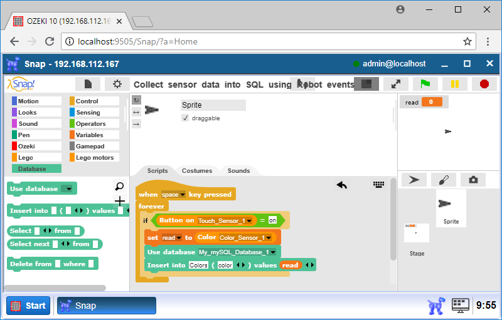This screenshot has width=502, height=320.
Task: Click the scripts area vertical scrollbar
Action: 394,220
